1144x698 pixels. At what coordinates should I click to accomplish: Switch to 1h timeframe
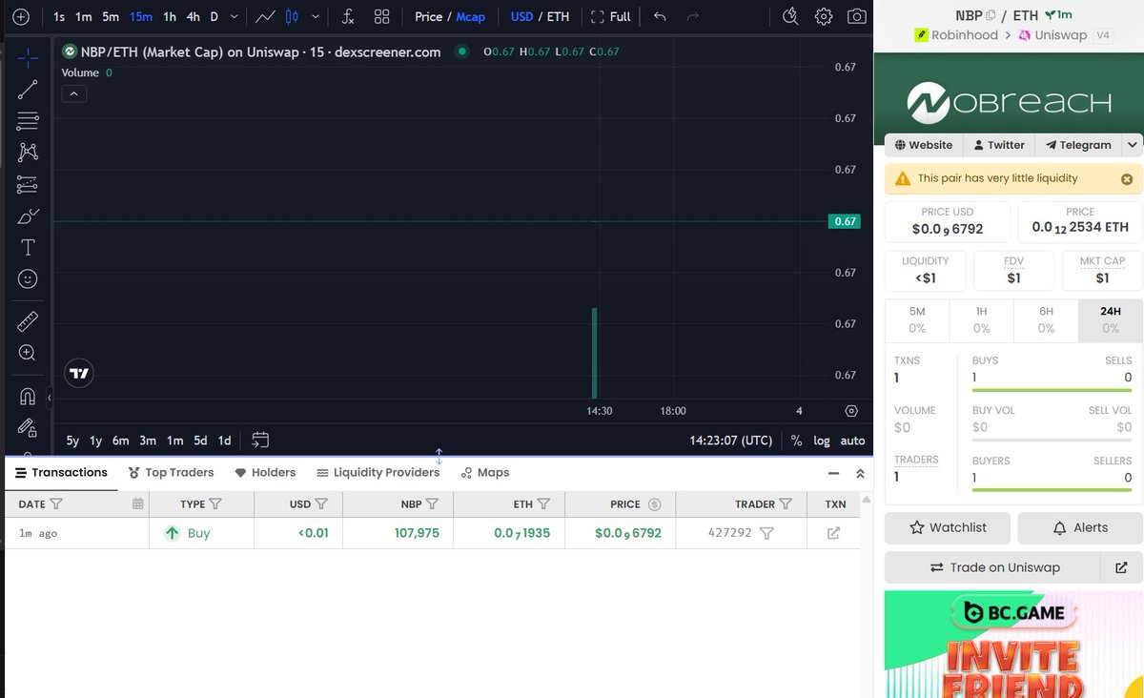[170, 16]
